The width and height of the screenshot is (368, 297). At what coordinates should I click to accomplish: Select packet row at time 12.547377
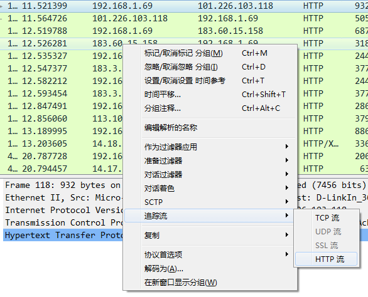[x=61, y=69]
